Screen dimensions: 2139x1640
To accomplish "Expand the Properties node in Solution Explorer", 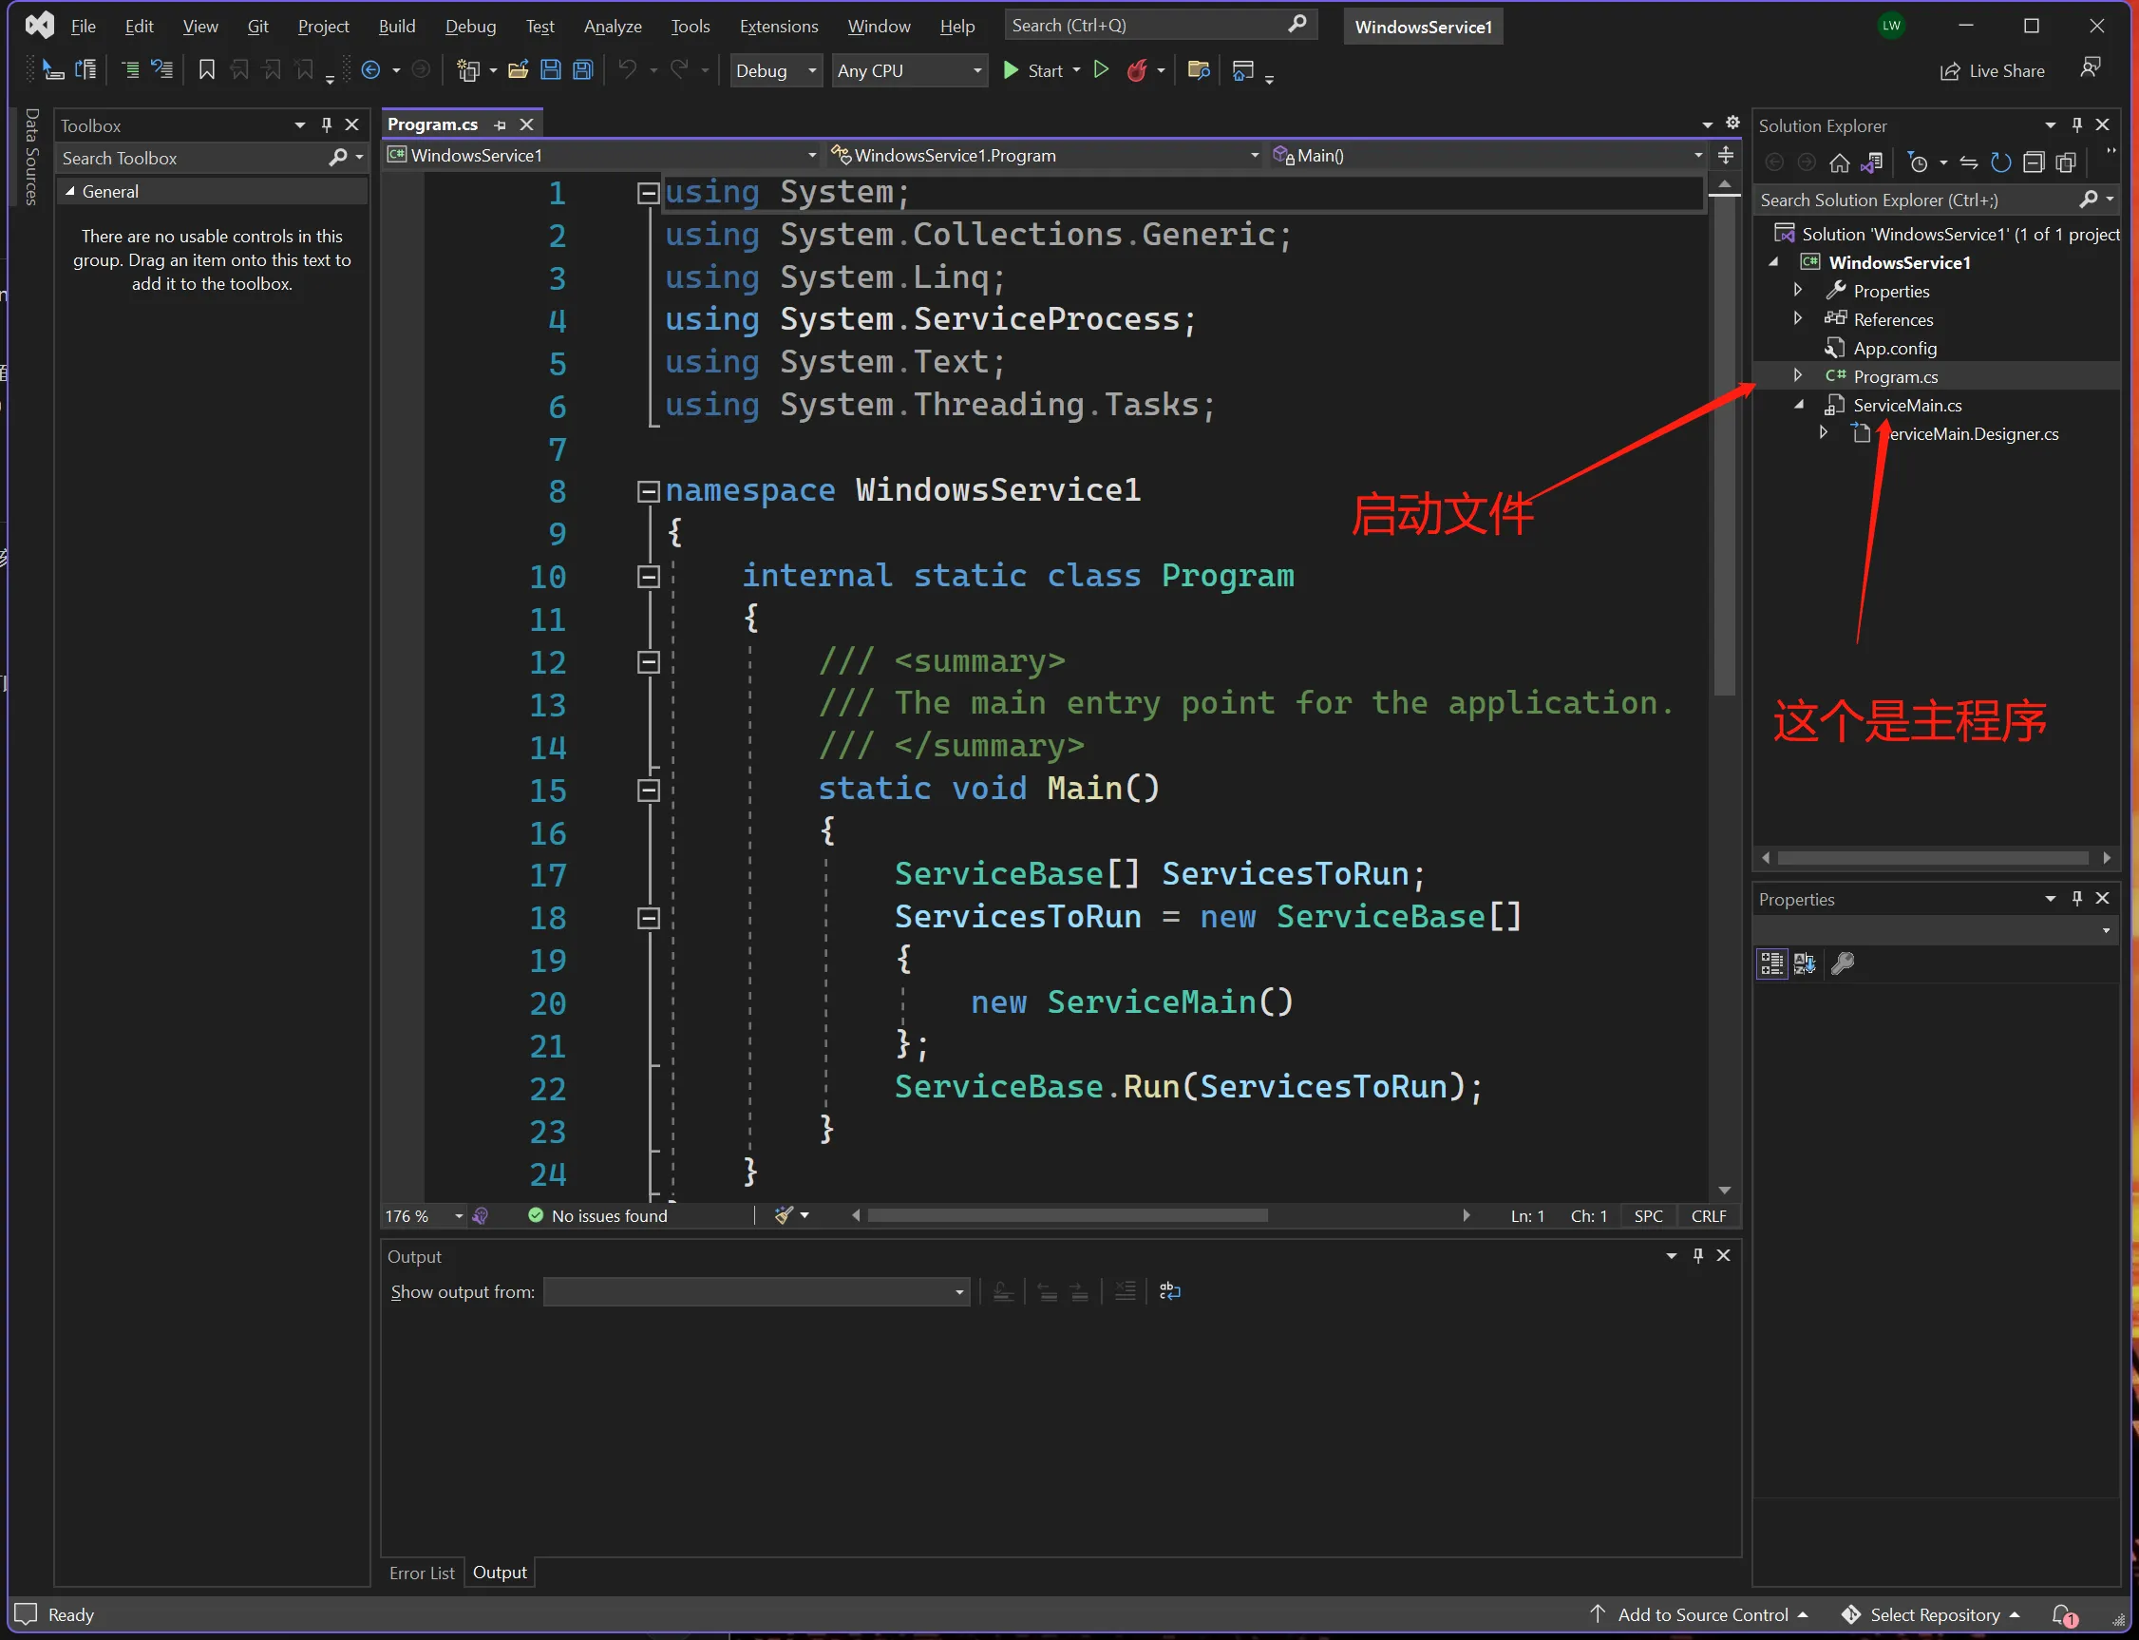I will 1797,290.
